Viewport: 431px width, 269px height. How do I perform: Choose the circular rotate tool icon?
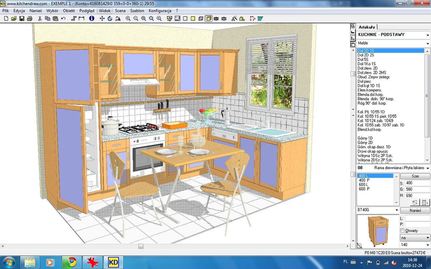tap(110, 18)
